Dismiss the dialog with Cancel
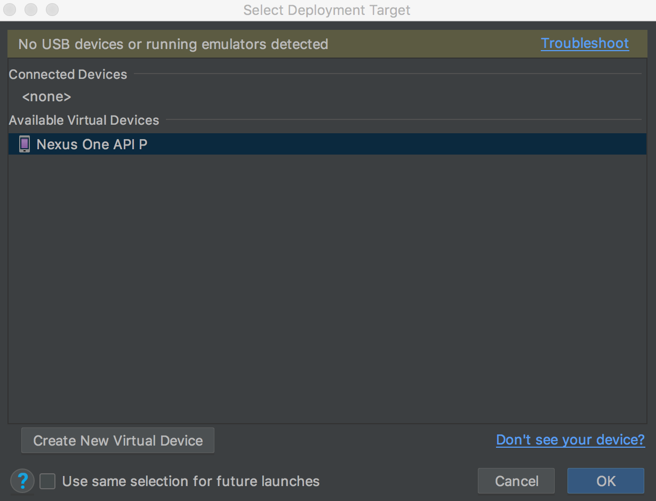 click(516, 481)
